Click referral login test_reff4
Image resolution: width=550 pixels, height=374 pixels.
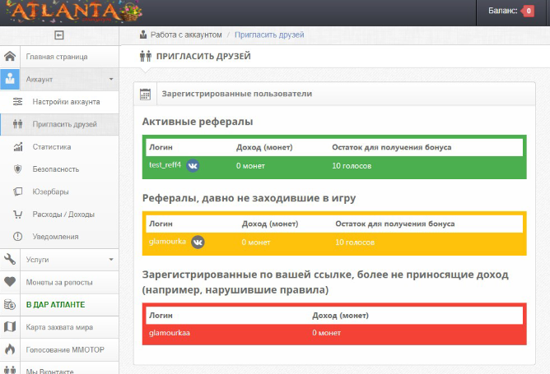pos(165,164)
